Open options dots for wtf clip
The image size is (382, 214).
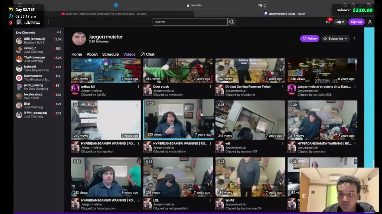(283, 143)
